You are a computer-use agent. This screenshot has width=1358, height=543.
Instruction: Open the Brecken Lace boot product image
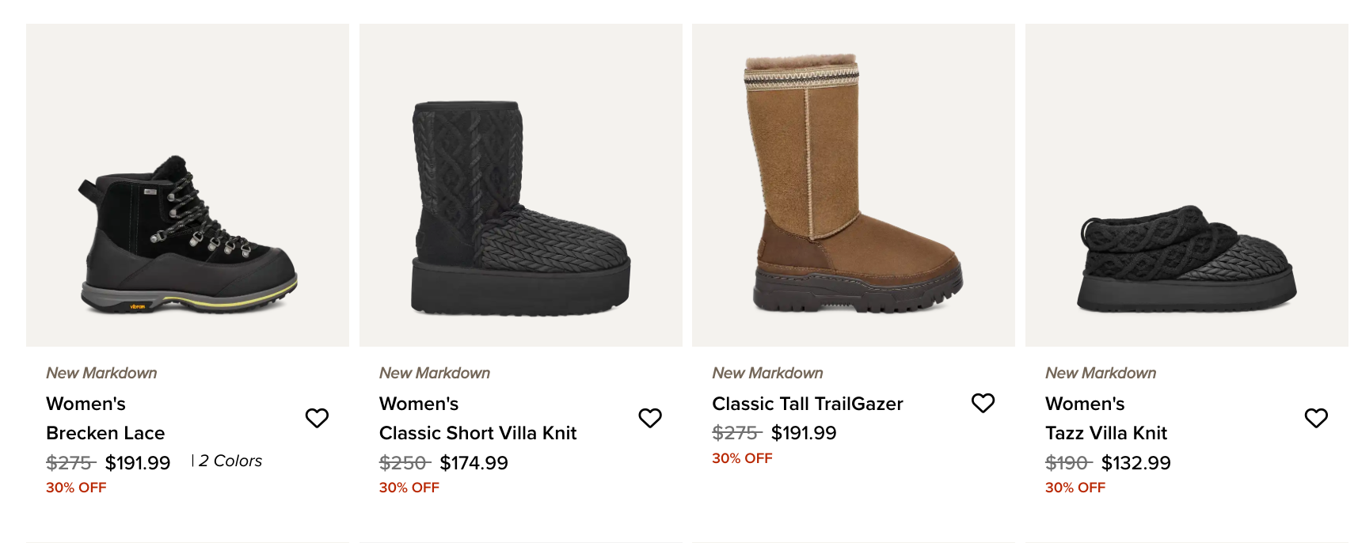click(188, 185)
